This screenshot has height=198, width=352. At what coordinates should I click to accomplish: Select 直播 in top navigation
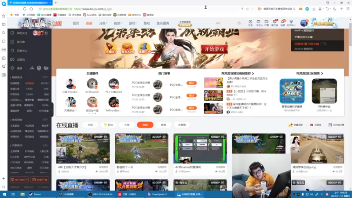[89, 23]
